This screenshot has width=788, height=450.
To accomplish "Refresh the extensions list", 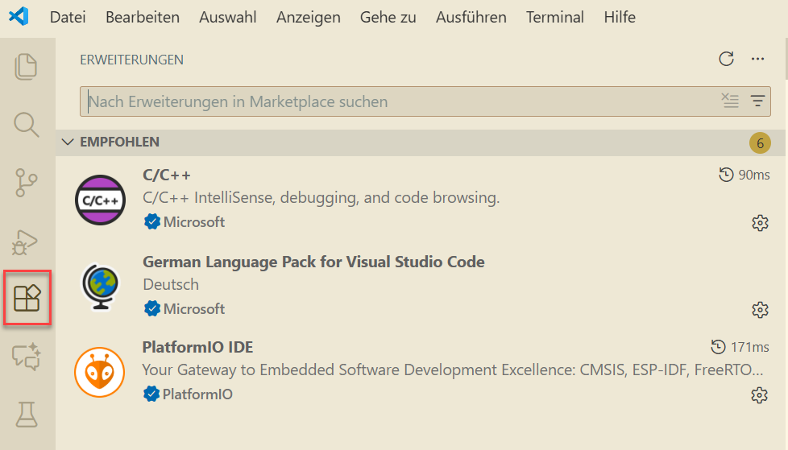I will click(726, 59).
